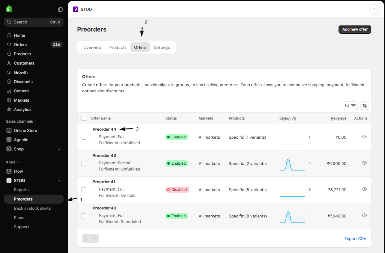
Task: Click the Sales 7d column header
Action: point(288,118)
